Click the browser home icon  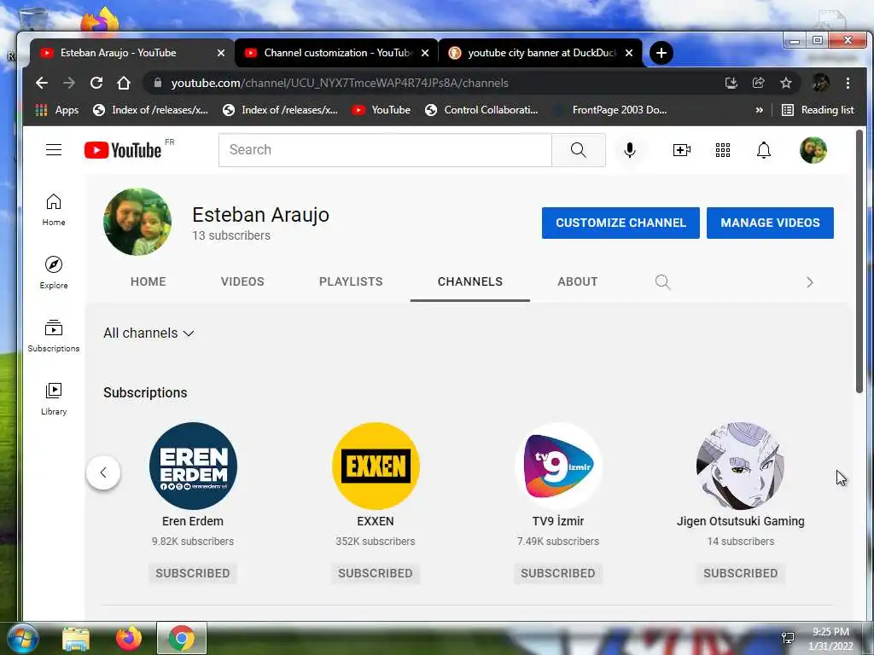coord(124,83)
